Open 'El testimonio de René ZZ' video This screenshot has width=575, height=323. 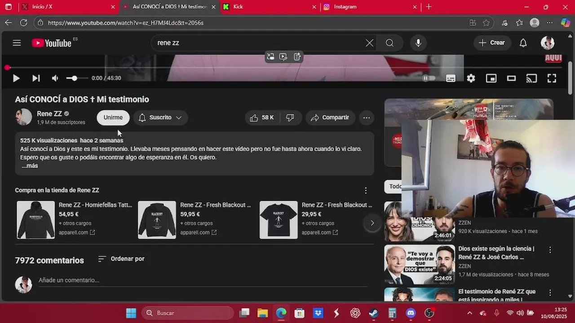(x=497, y=295)
